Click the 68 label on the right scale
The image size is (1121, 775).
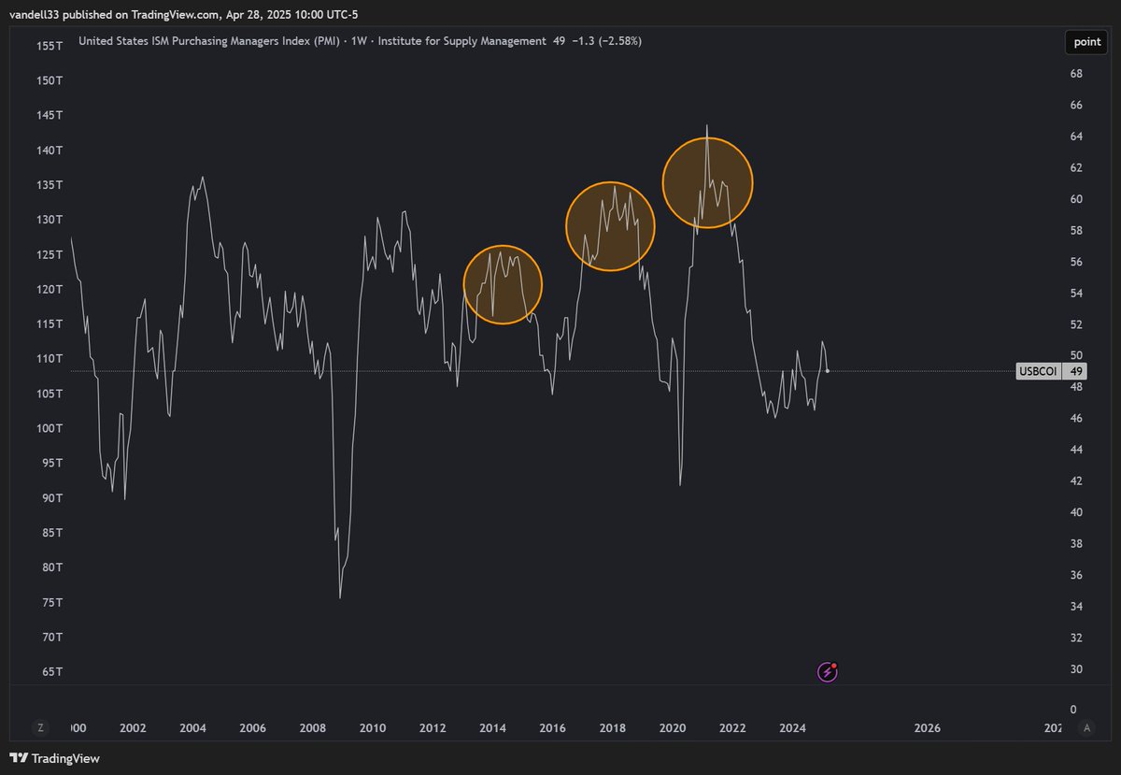pyautogui.click(x=1076, y=73)
